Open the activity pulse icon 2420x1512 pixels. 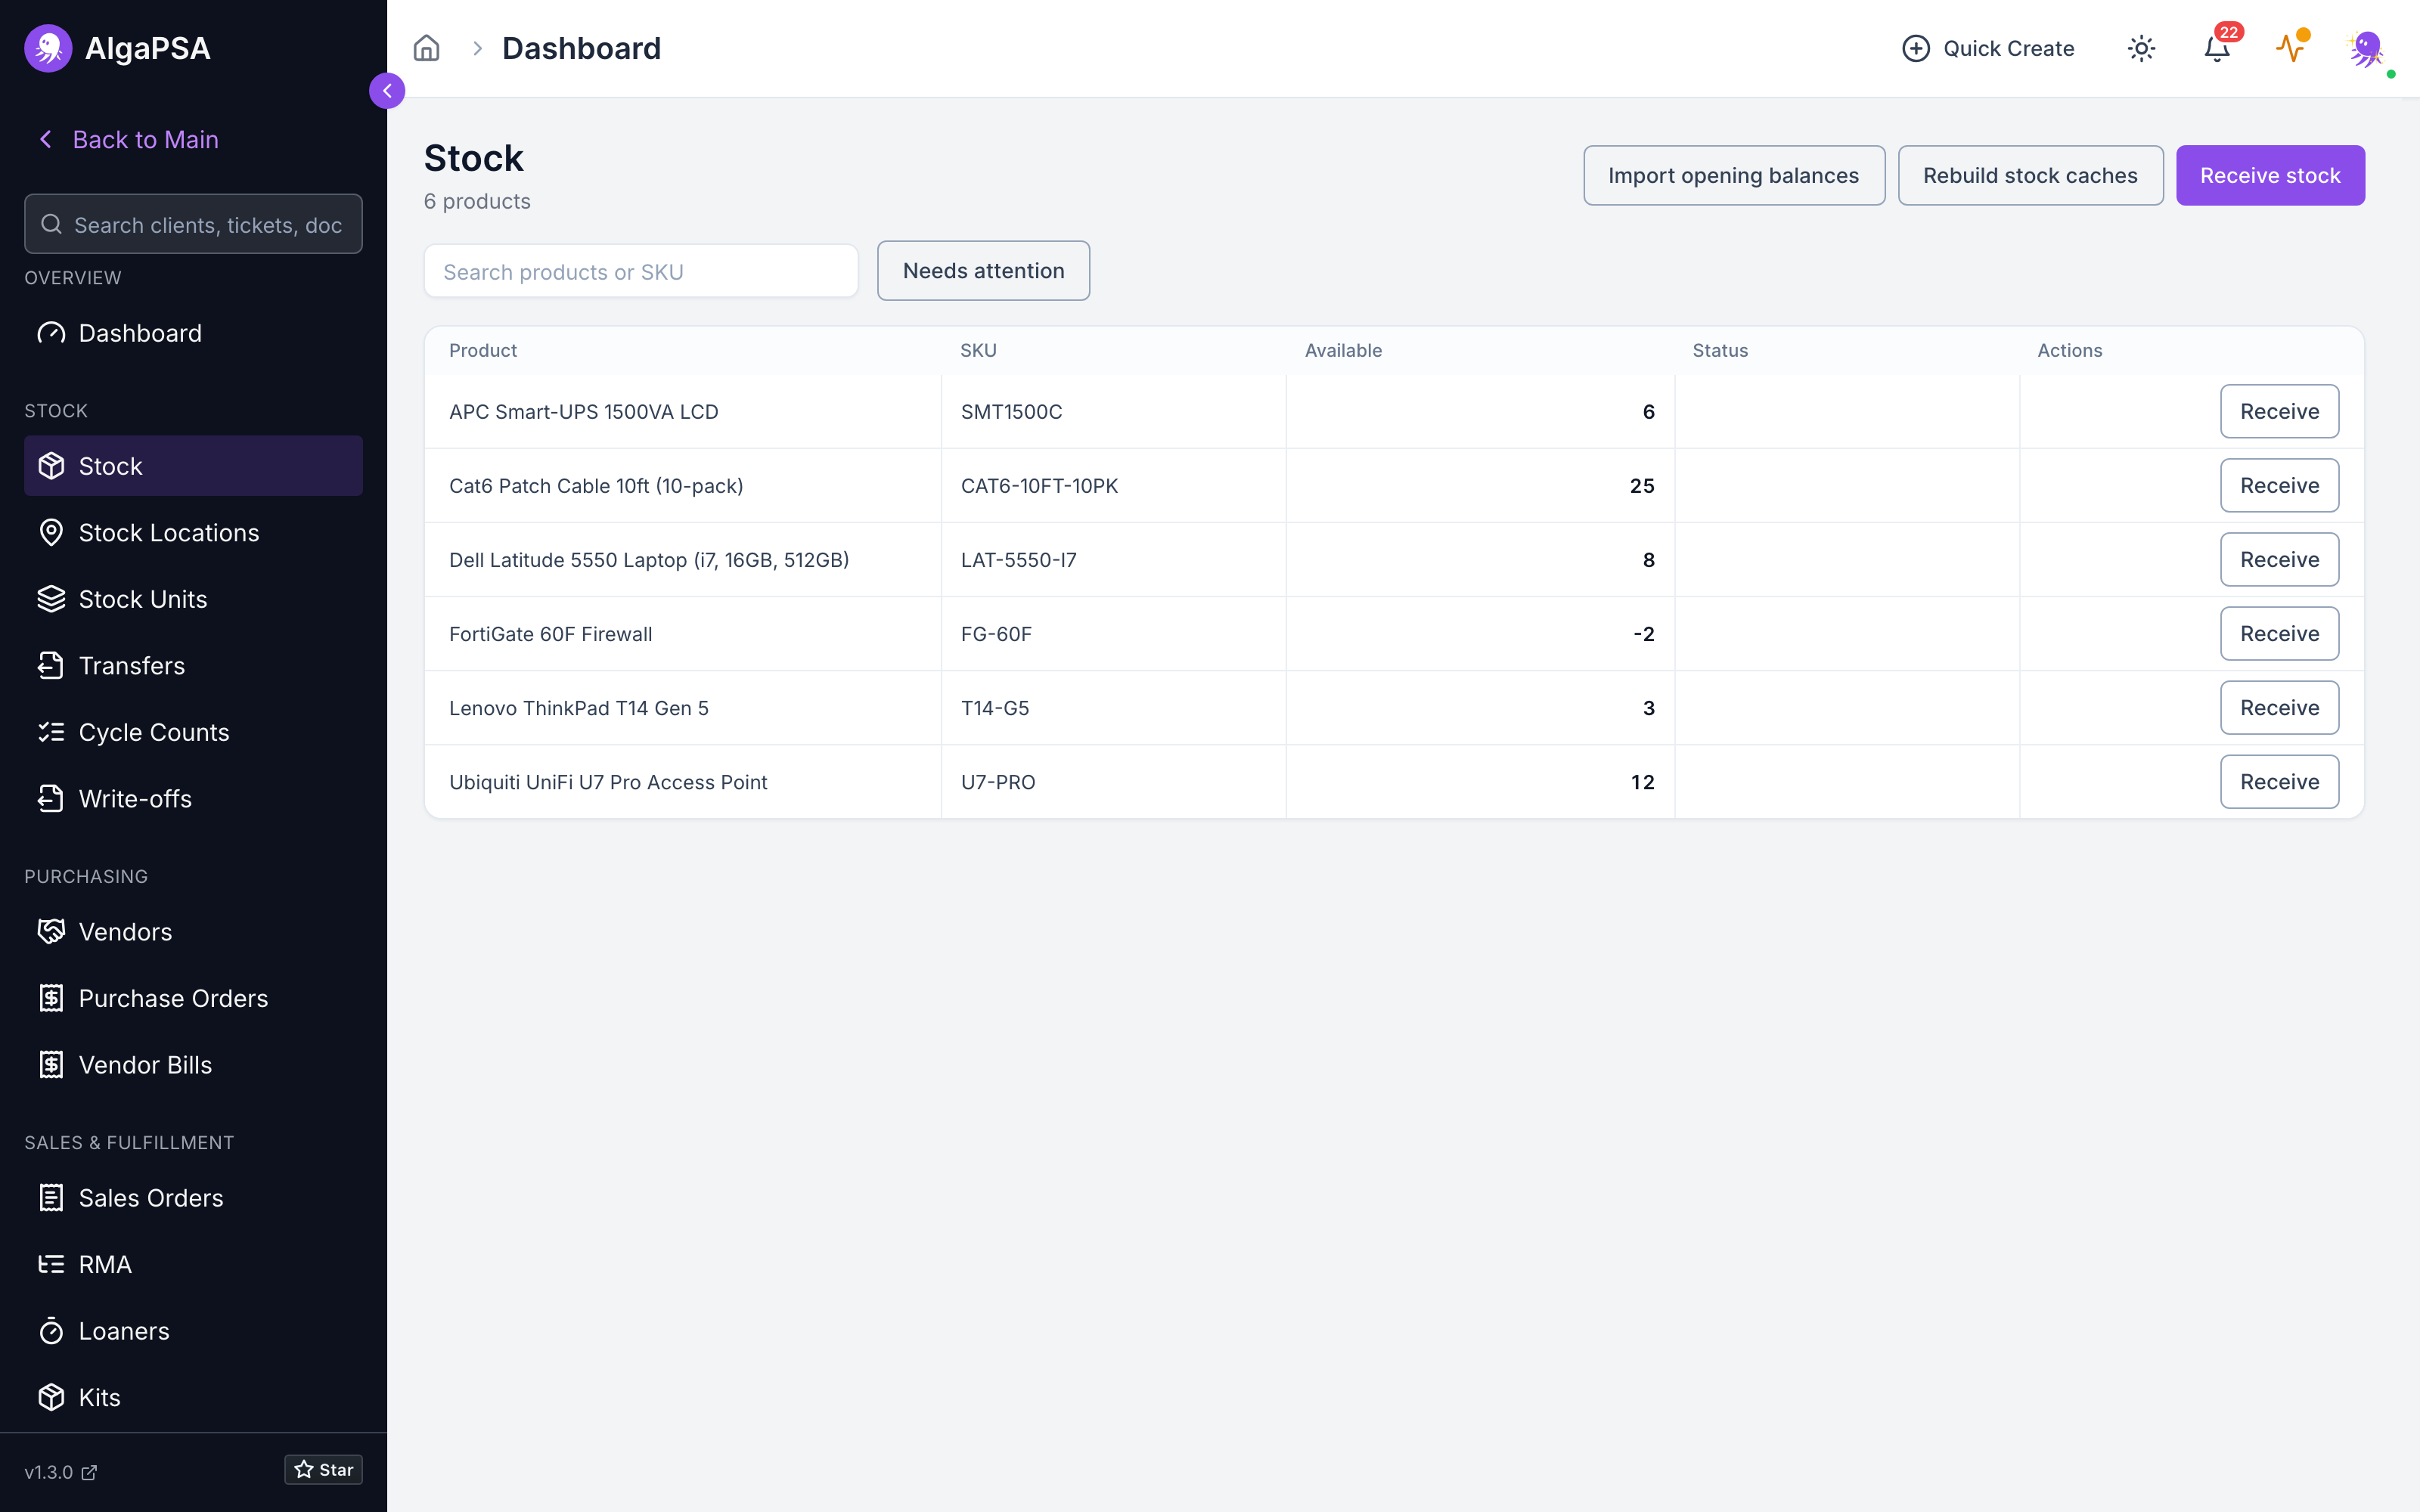[2291, 48]
